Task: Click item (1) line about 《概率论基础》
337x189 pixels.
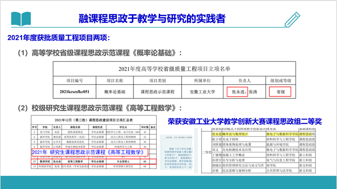Action: pyautogui.click(x=100, y=53)
